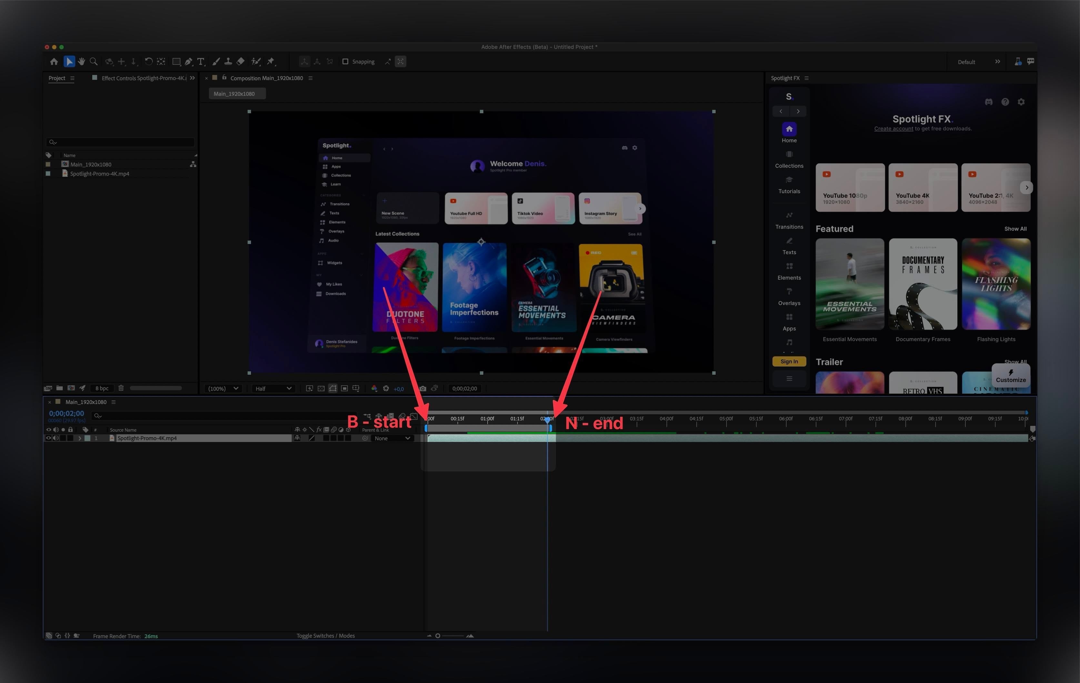
Task: Select Main_1920x1080 timeline tab
Action: [x=86, y=402]
